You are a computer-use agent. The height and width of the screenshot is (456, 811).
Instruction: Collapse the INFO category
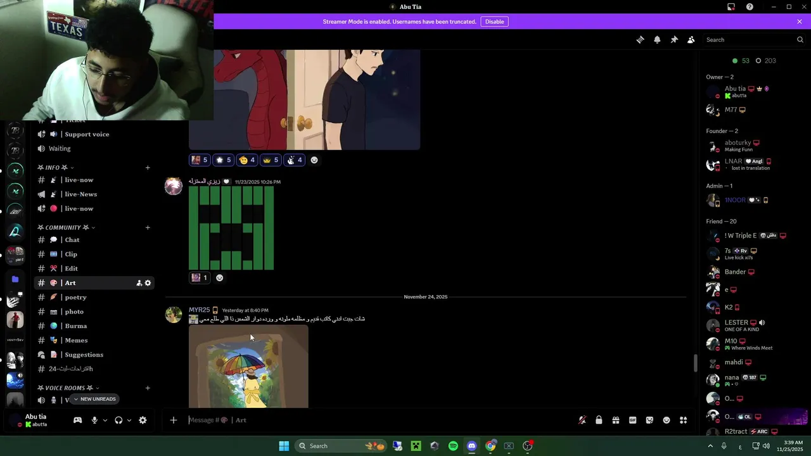click(x=56, y=167)
